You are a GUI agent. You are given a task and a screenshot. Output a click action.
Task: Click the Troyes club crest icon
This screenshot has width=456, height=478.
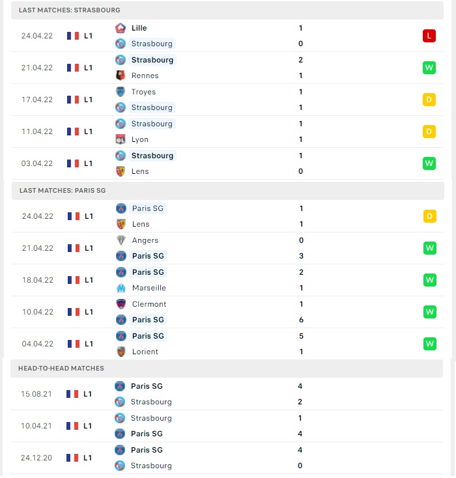click(x=121, y=92)
